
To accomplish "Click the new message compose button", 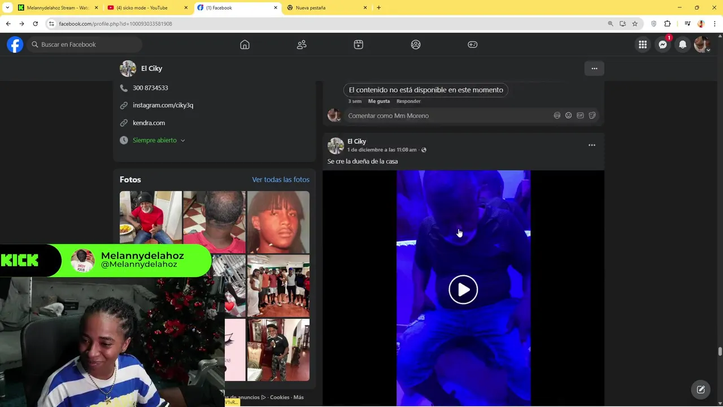I will pyautogui.click(x=701, y=389).
